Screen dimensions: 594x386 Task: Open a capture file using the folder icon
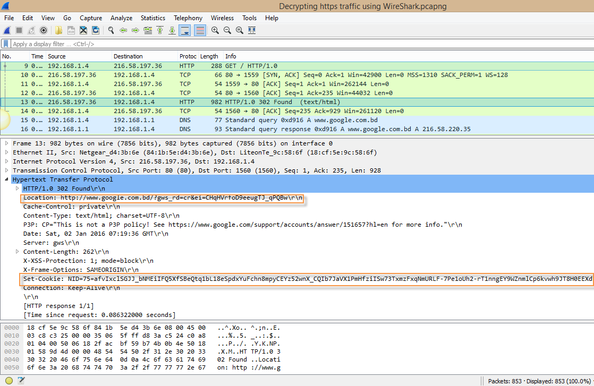58,30
